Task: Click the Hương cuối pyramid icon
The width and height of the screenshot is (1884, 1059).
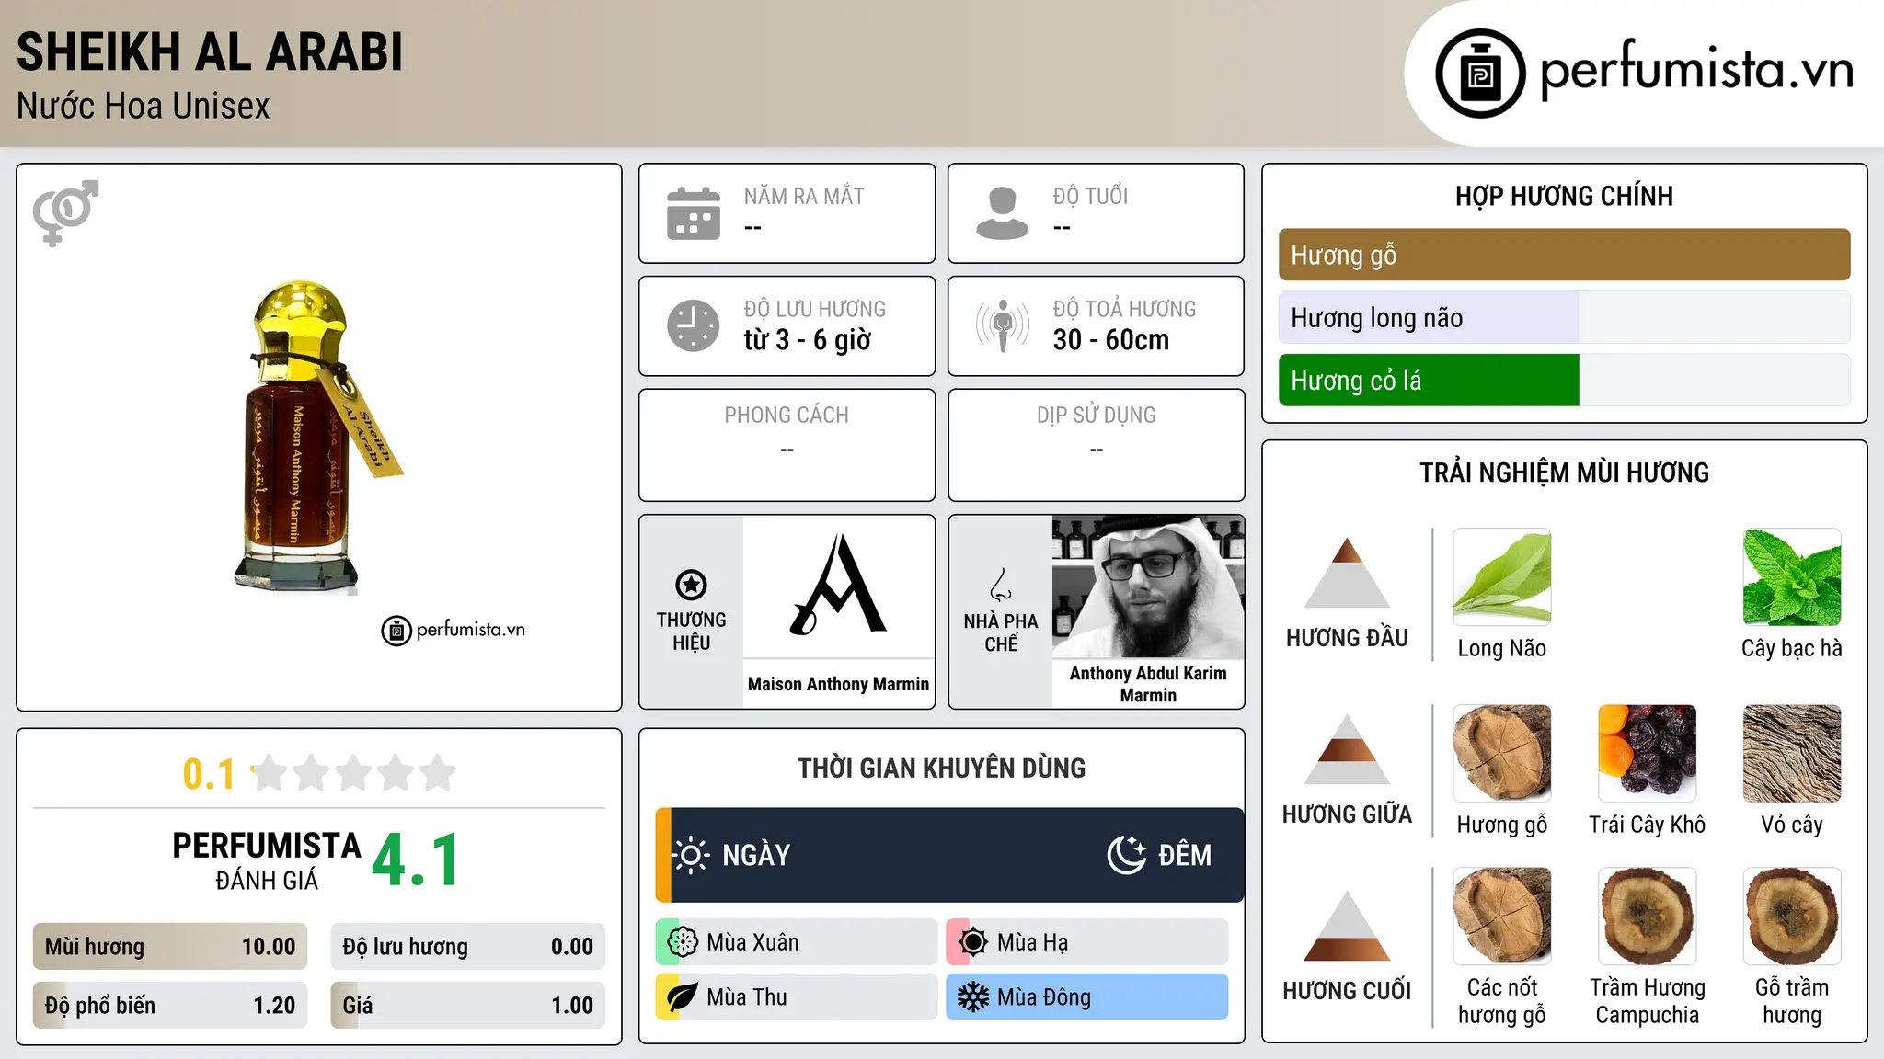Action: pos(1347,926)
